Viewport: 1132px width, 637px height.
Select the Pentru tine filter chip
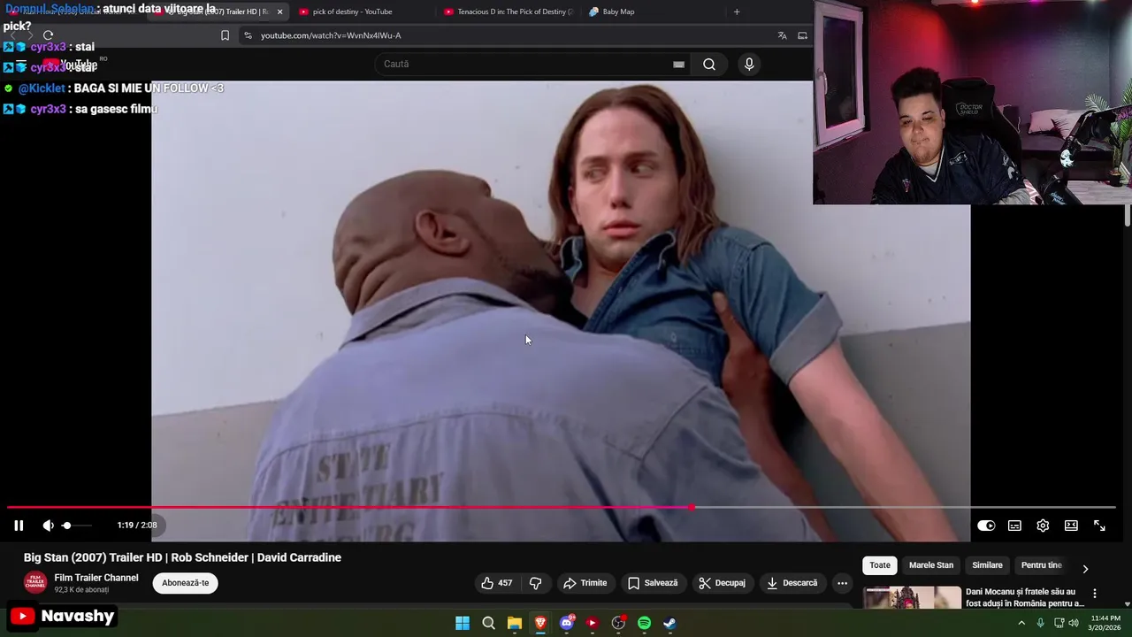click(x=1041, y=565)
